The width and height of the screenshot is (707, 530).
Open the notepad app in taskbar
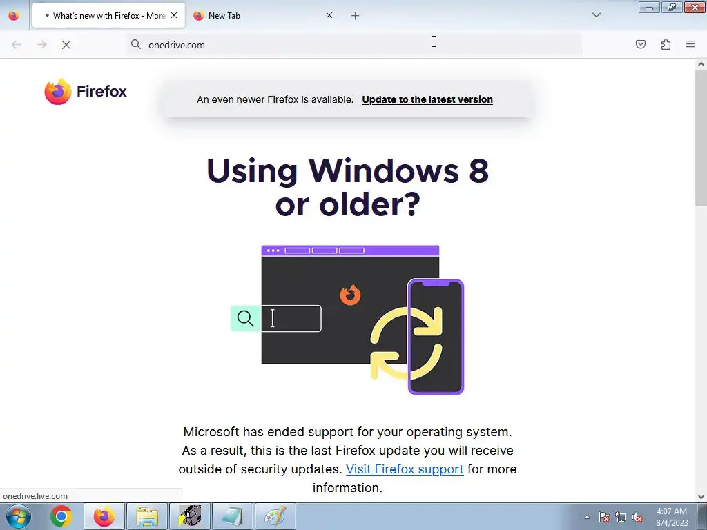[x=233, y=516]
